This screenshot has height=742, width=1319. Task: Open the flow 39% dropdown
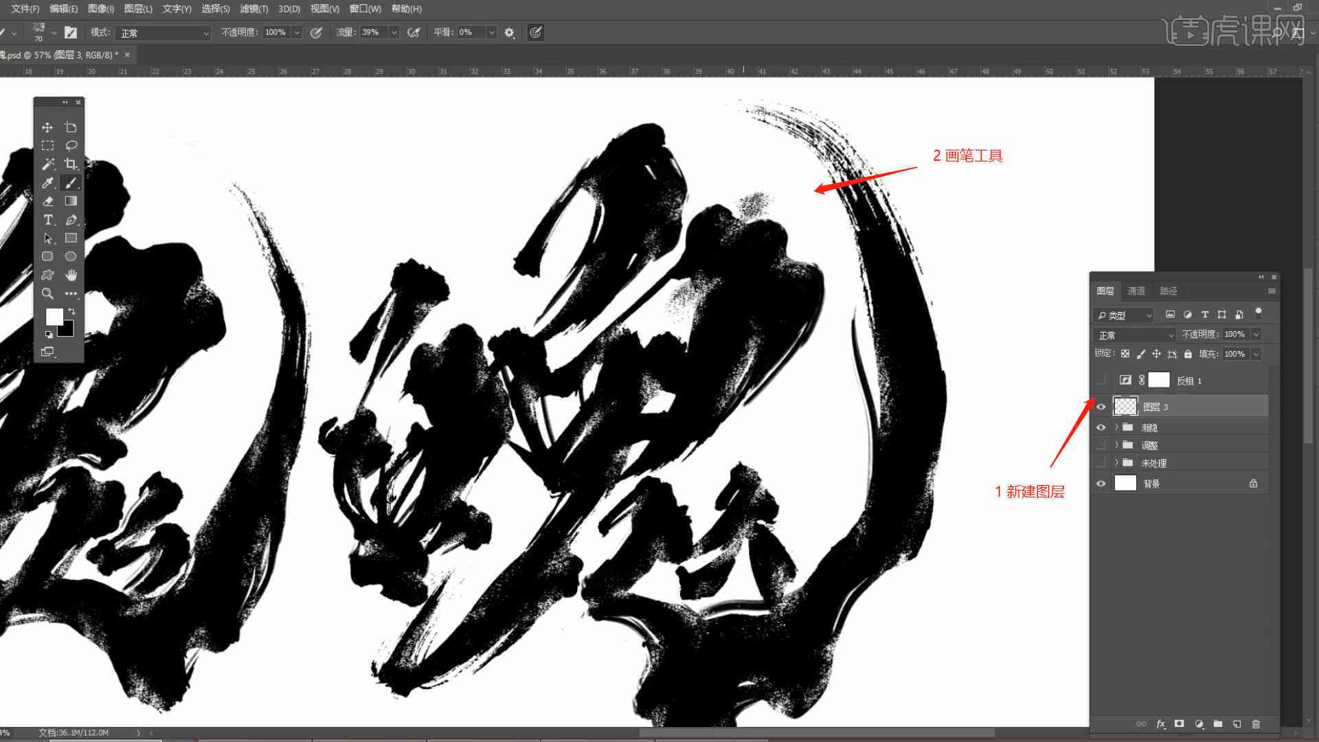394,32
